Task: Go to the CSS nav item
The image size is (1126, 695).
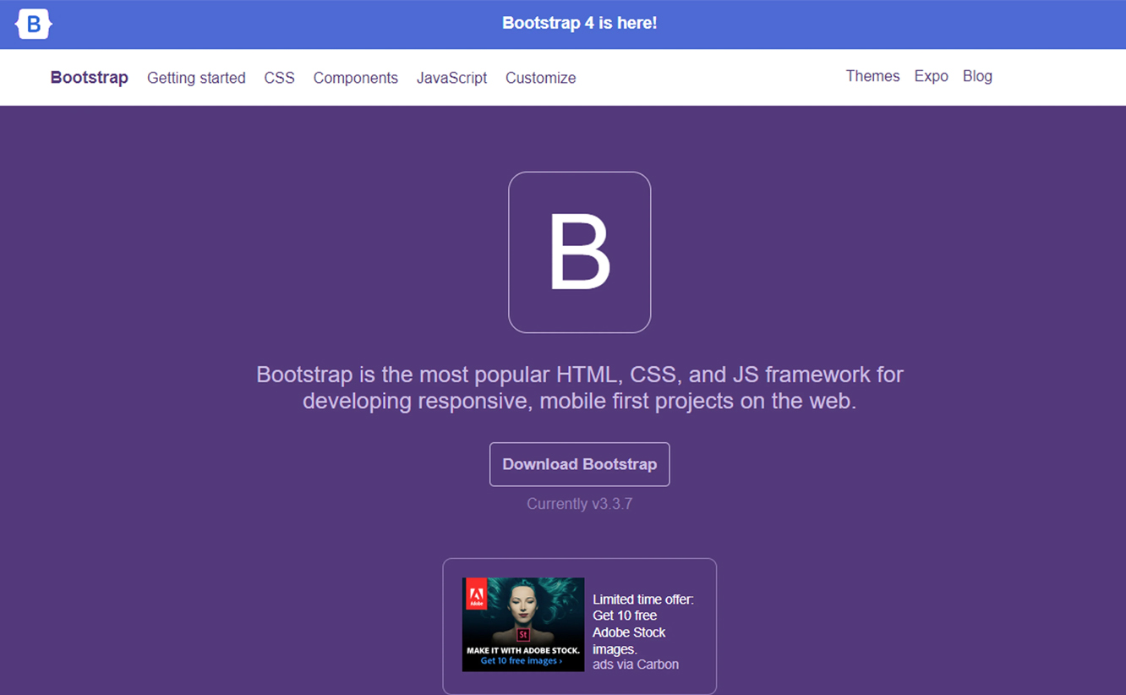Action: (x=279, y=78)
